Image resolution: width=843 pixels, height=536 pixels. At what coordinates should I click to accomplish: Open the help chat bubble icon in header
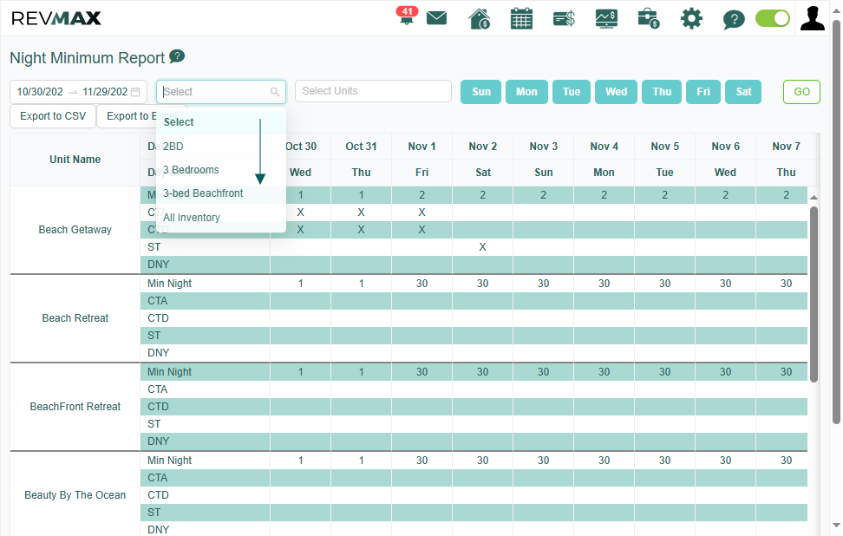coord(734,19)
